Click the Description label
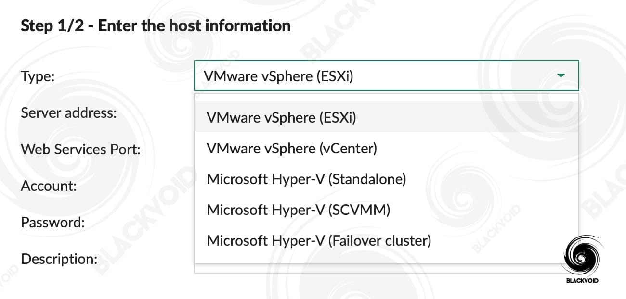Screen dimensions: 626x299 59,259
